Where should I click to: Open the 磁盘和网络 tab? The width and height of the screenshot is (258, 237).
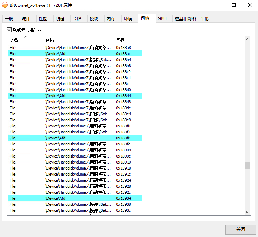point(185,19)
